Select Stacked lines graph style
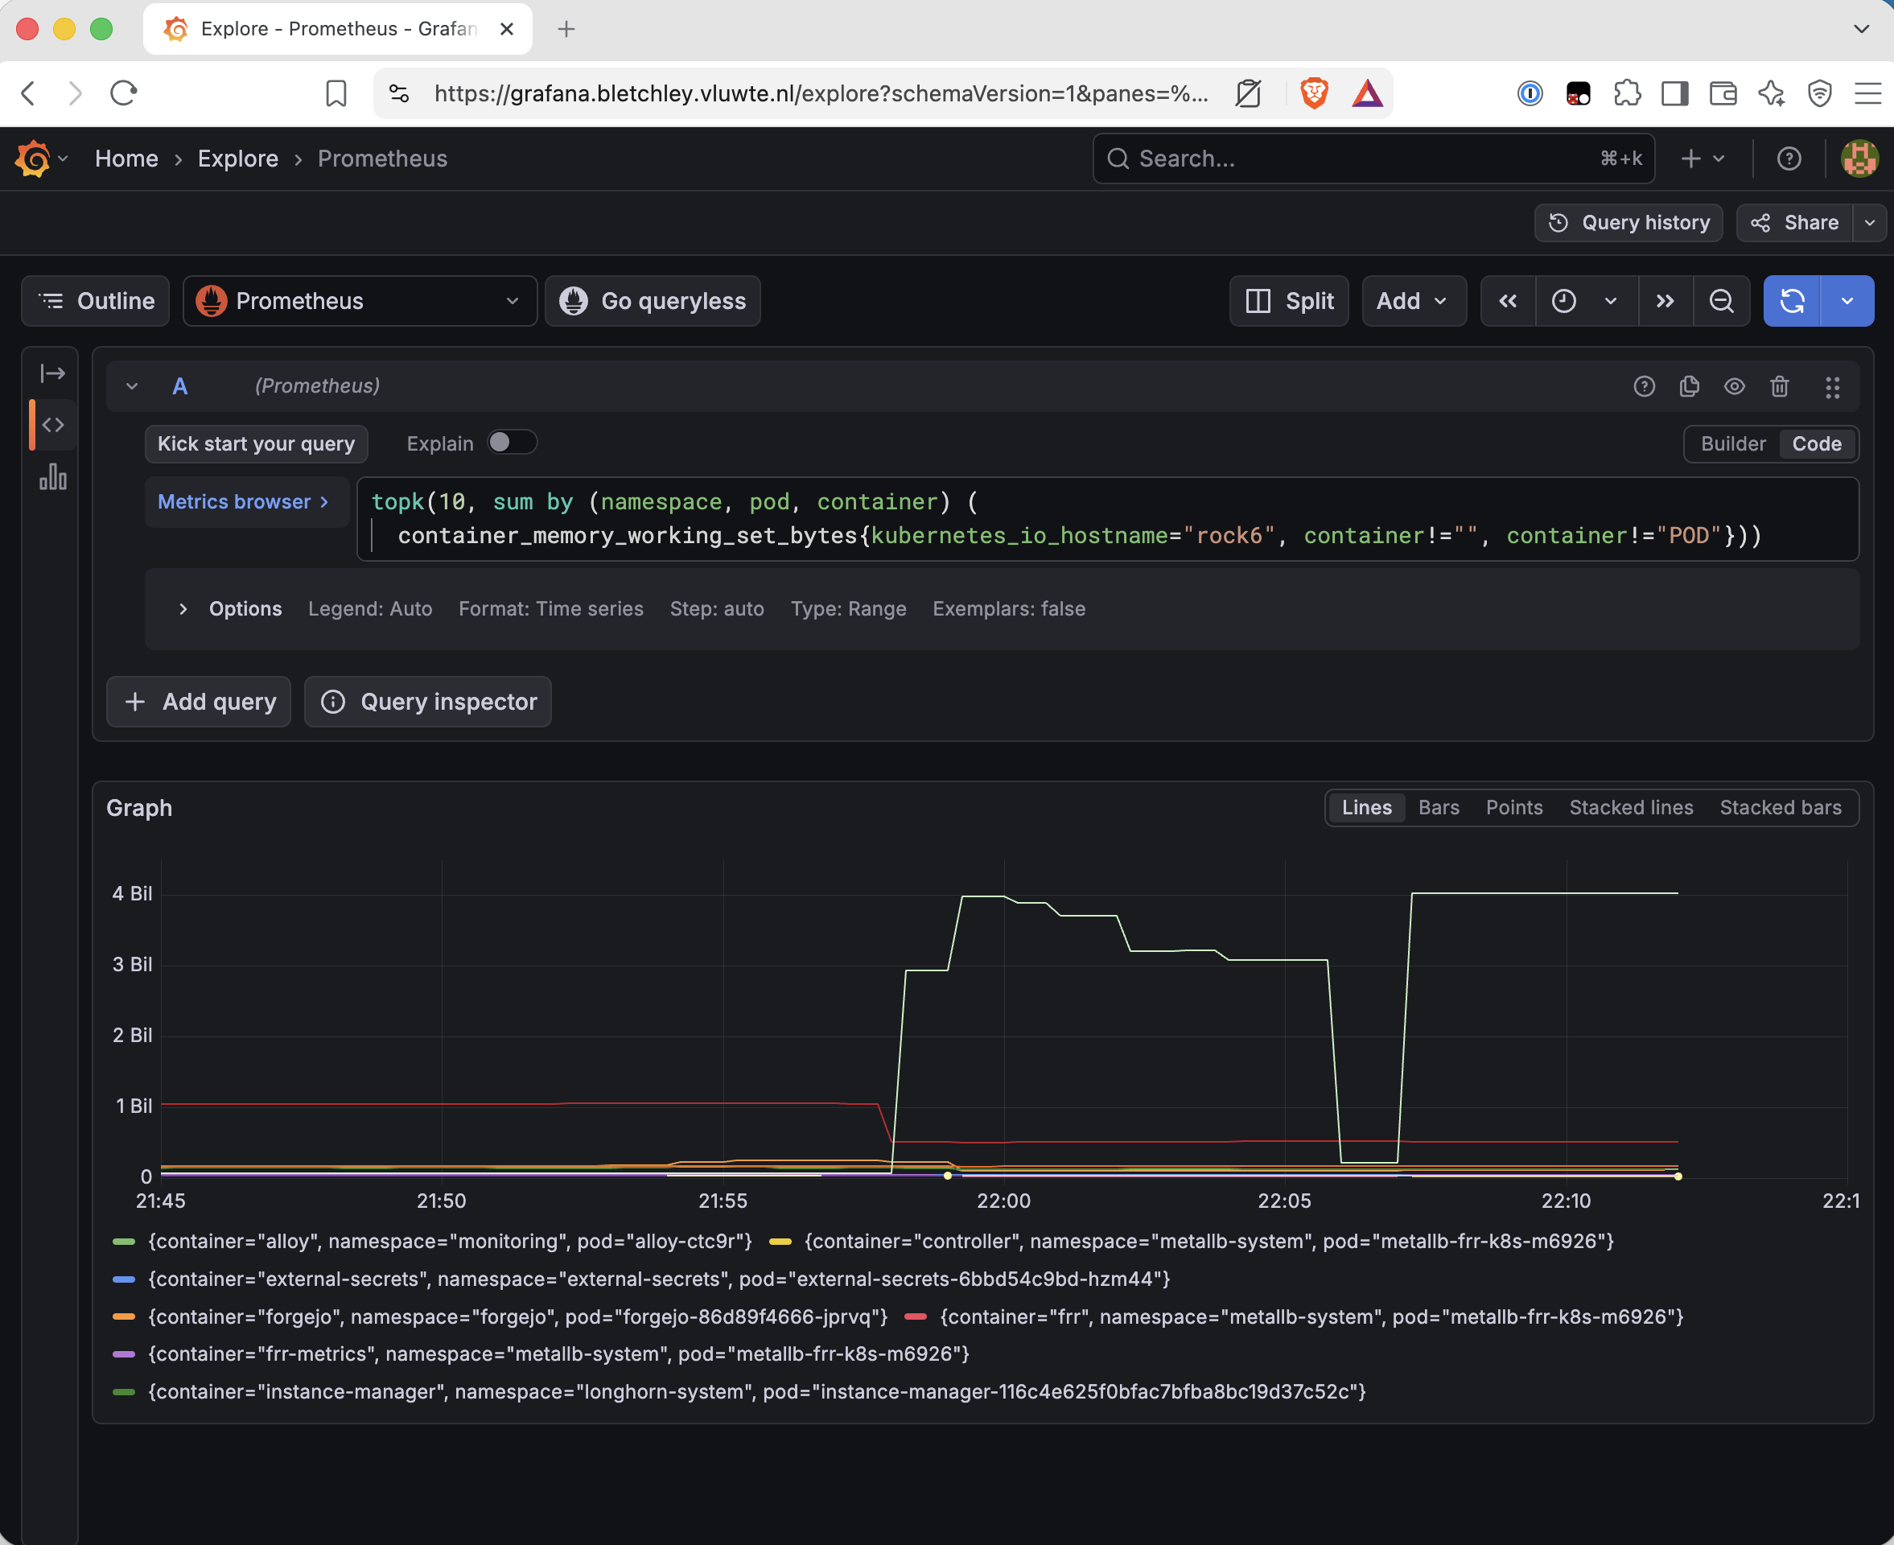This screenshot has width=1894, height=1545. [1631, 807]
